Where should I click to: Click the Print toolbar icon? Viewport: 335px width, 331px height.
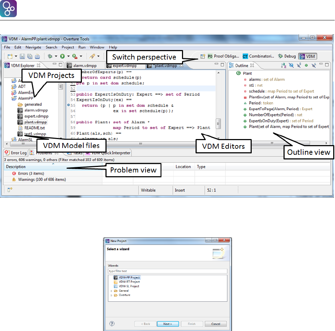coord(38,56)
